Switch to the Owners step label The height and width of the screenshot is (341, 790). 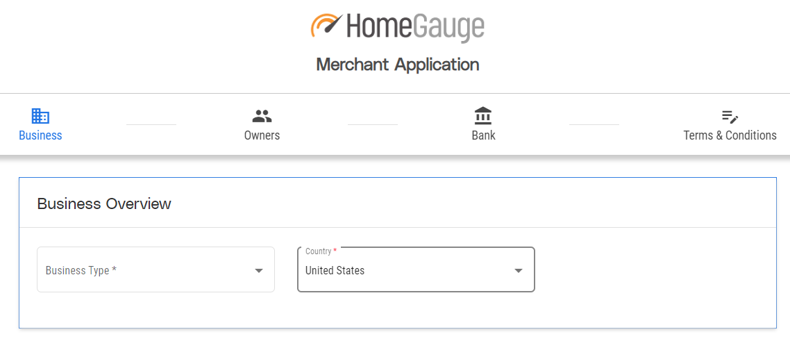(x=262, y=135)
